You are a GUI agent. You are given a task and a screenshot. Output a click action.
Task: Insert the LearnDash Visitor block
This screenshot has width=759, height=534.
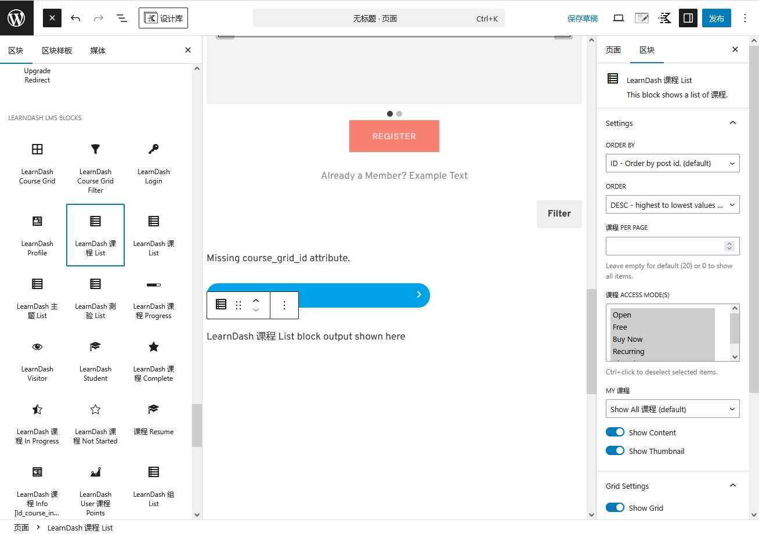pyautogui.click(x=37, y=360)
